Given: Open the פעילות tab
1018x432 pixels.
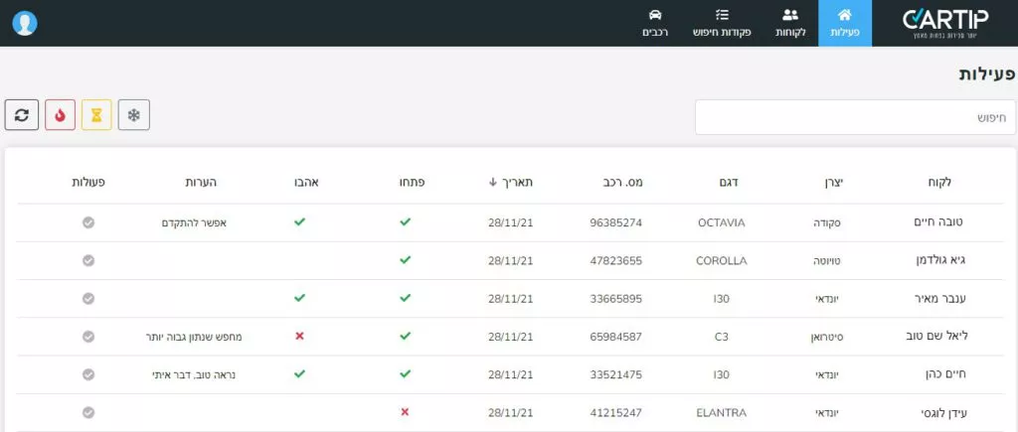Looking at the screenshot, I should pos(844,23).
